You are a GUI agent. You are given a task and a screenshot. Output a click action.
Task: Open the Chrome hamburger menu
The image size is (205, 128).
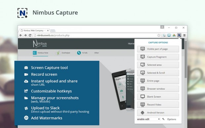click(184, 35)
